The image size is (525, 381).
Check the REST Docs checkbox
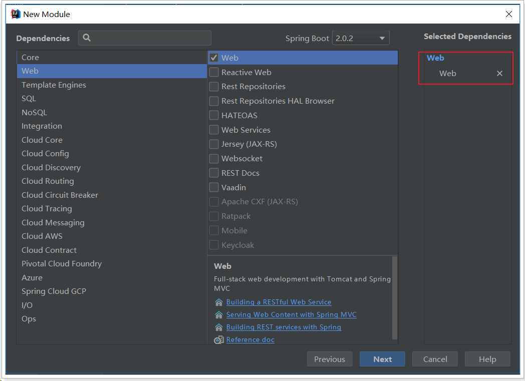point(214,173)
